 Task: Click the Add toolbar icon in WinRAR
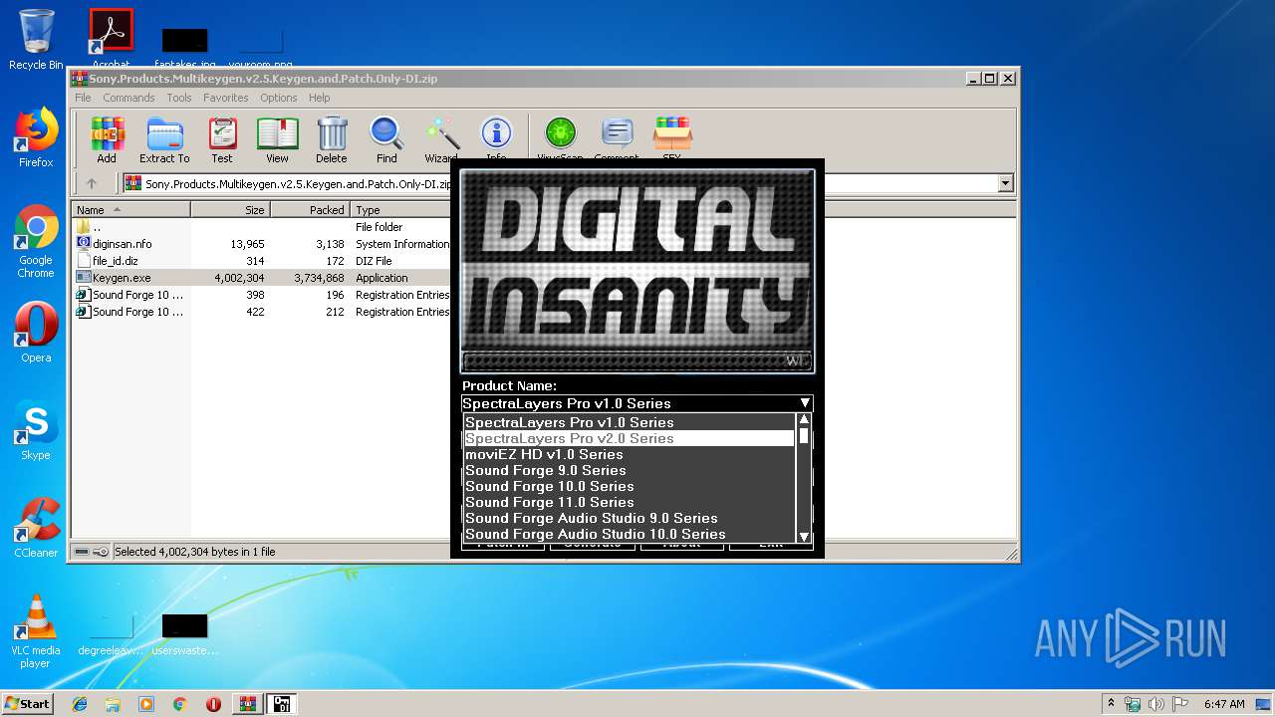point(107,139)
